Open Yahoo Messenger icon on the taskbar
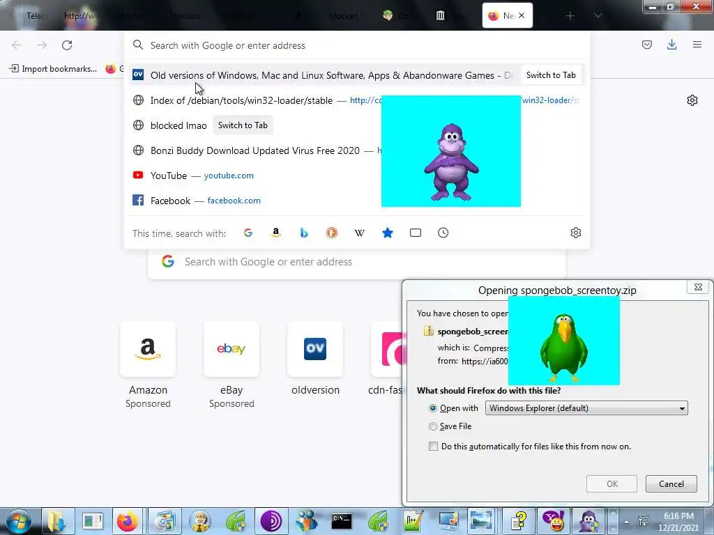This screenshot has width=714, height=535. click(x=554, y=521)
